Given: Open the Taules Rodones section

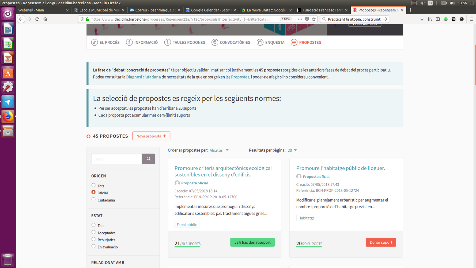Looking at the screenshot, I should (185, 42).
